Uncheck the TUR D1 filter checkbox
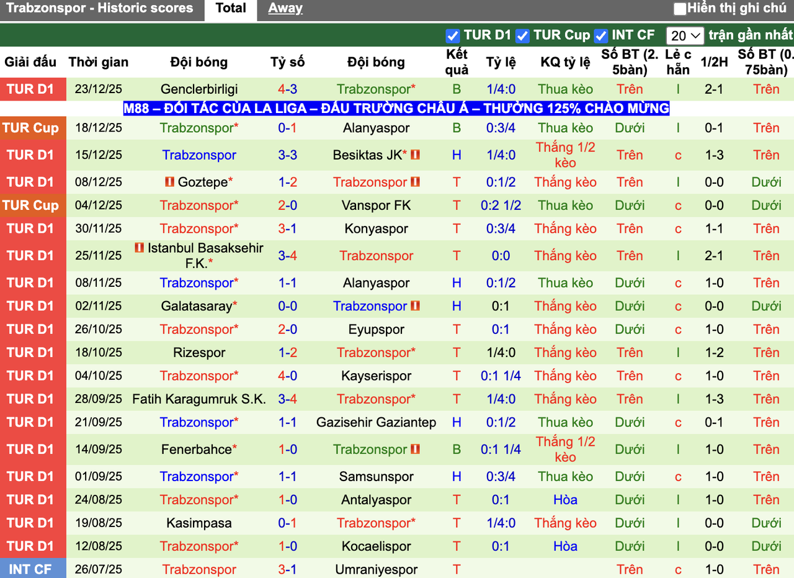Viewport: 794px width, 578px height. (453, 35)
